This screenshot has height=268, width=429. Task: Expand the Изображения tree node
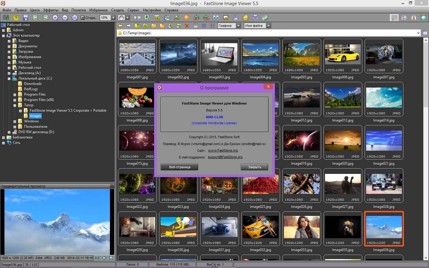pos(9,57)
